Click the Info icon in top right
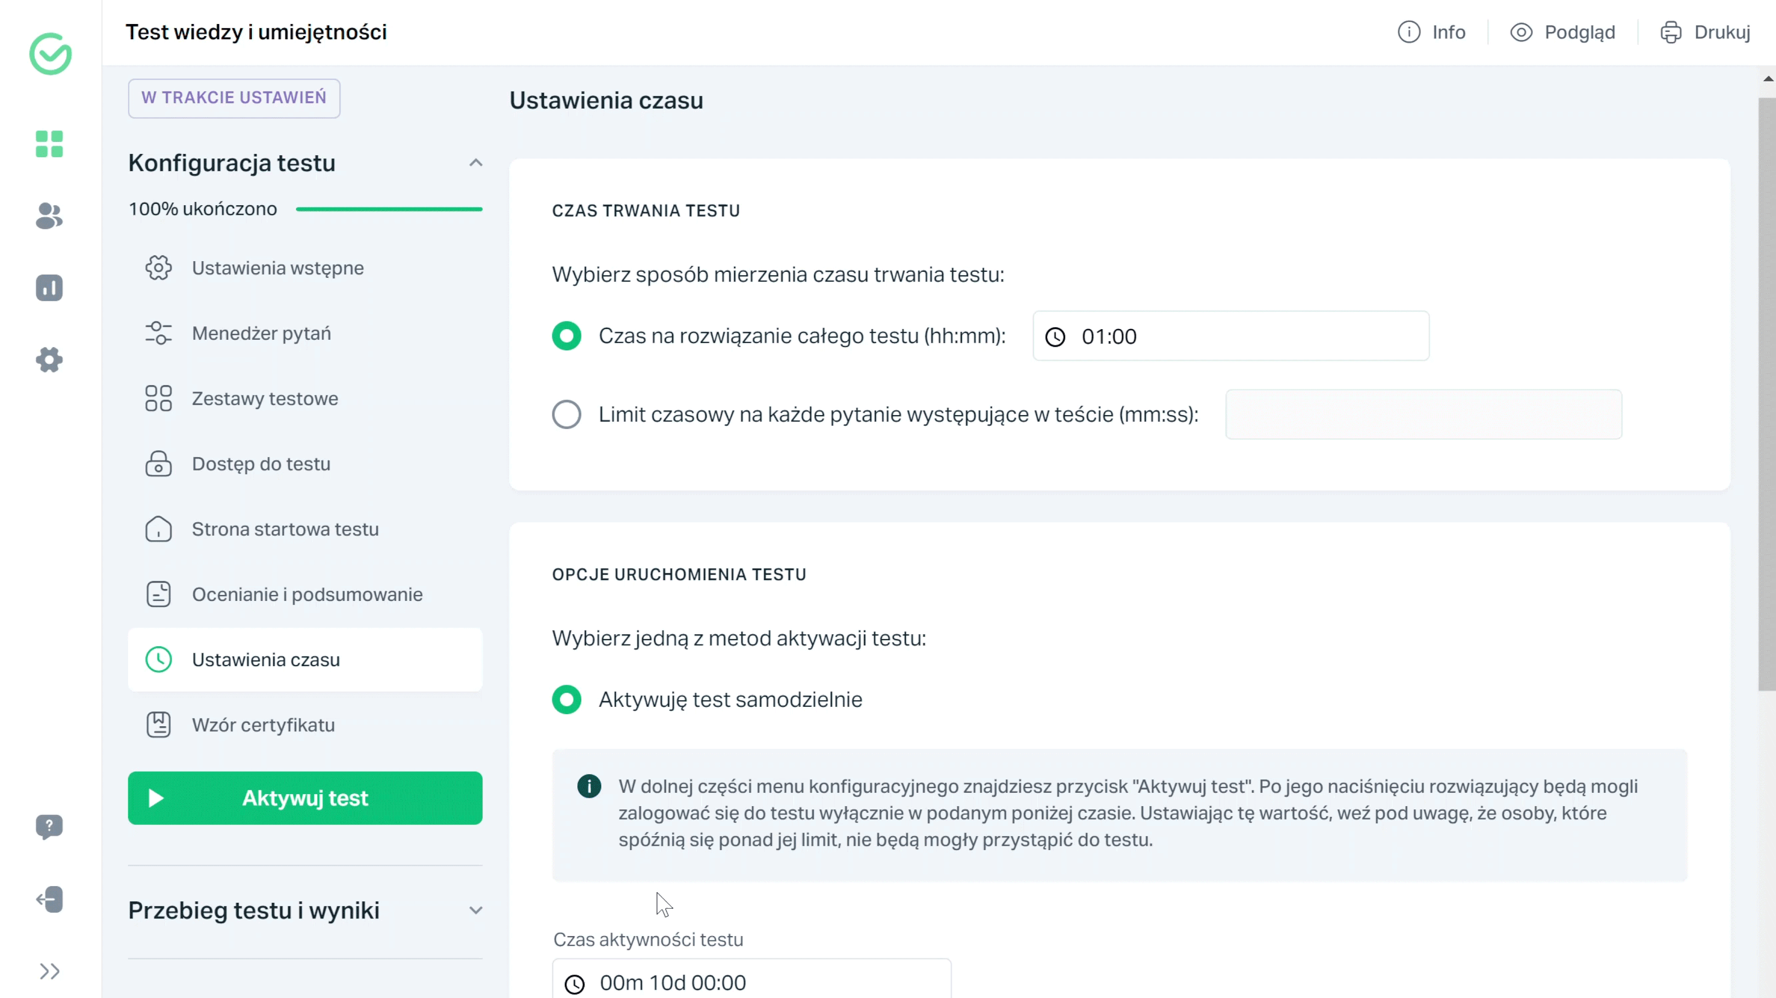 pyautogui.click(x=1409, y=32)
